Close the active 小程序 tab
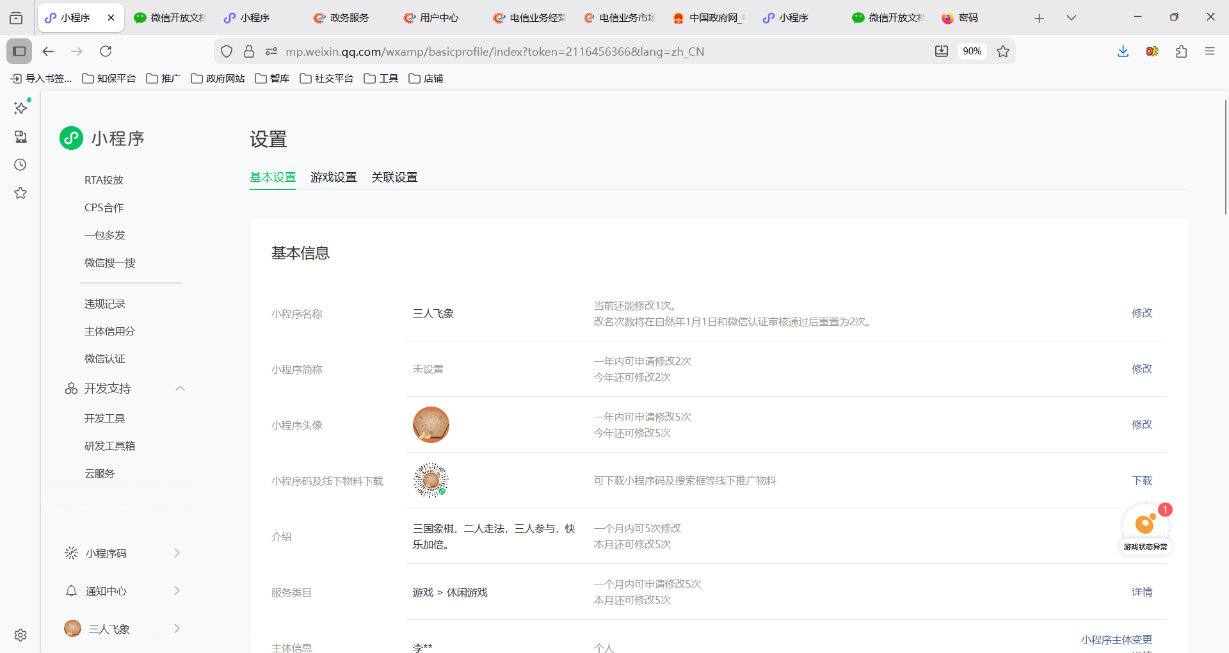1229x653 pixels. click(111, 18)
